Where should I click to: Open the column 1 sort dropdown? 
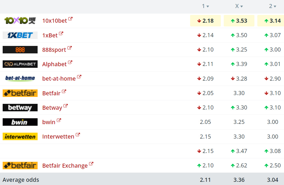point(205,6)
